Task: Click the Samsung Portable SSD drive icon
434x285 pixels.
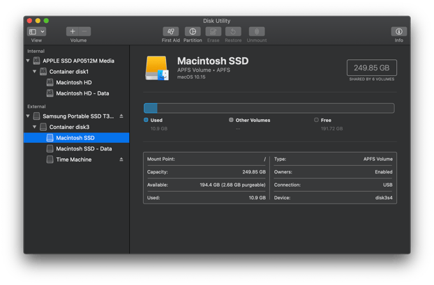Action: (x=36, y=116)
